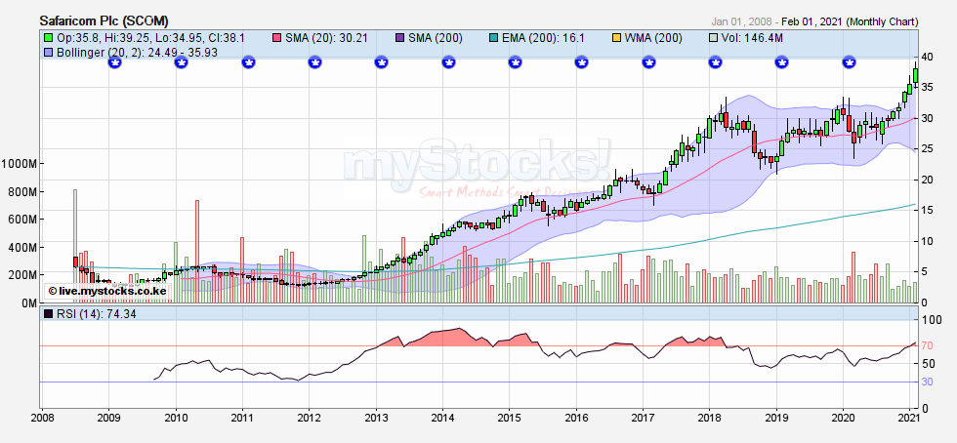This screenshot has height=443, width=957.
Task: Click the star event marker above 2015
Action: tap(516, 62)
